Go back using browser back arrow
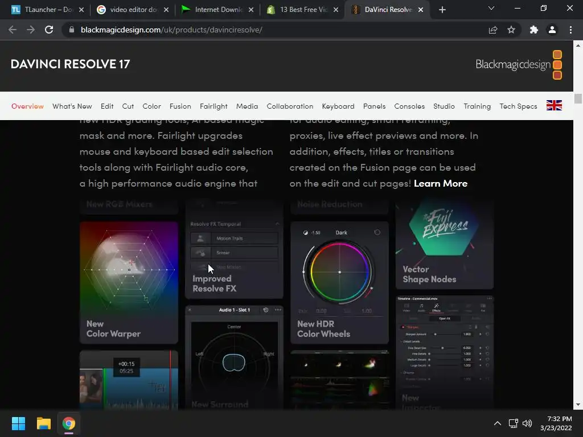The image size is (583, 437). click(x=13, y=30)
